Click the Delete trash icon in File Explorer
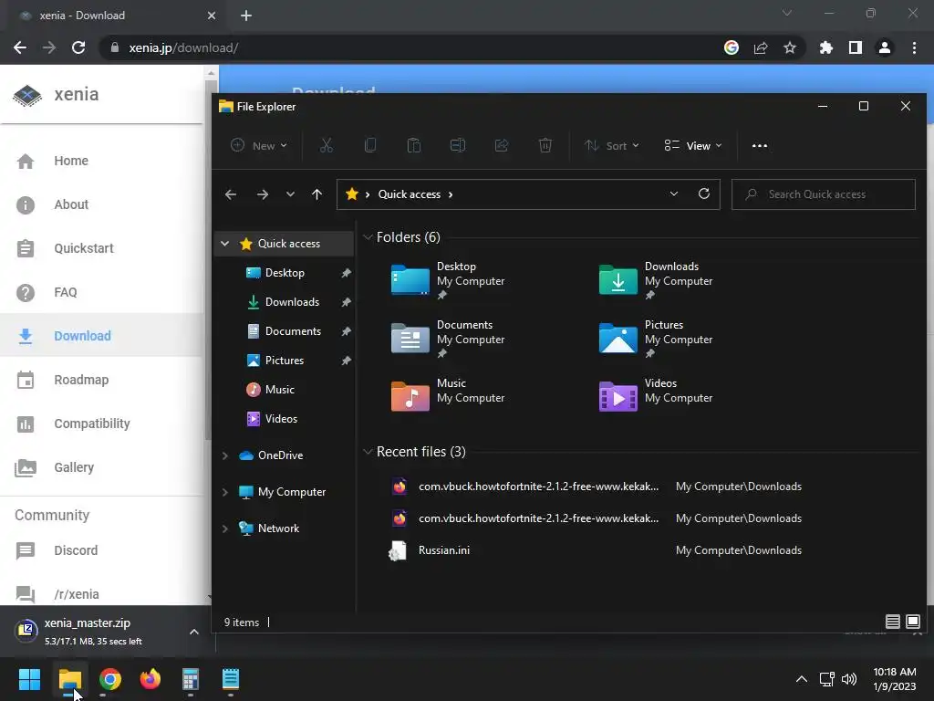 (545, 145)
